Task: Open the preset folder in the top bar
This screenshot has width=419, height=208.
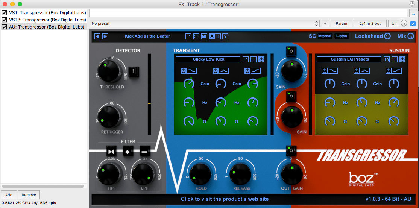Action: point(204,36)
